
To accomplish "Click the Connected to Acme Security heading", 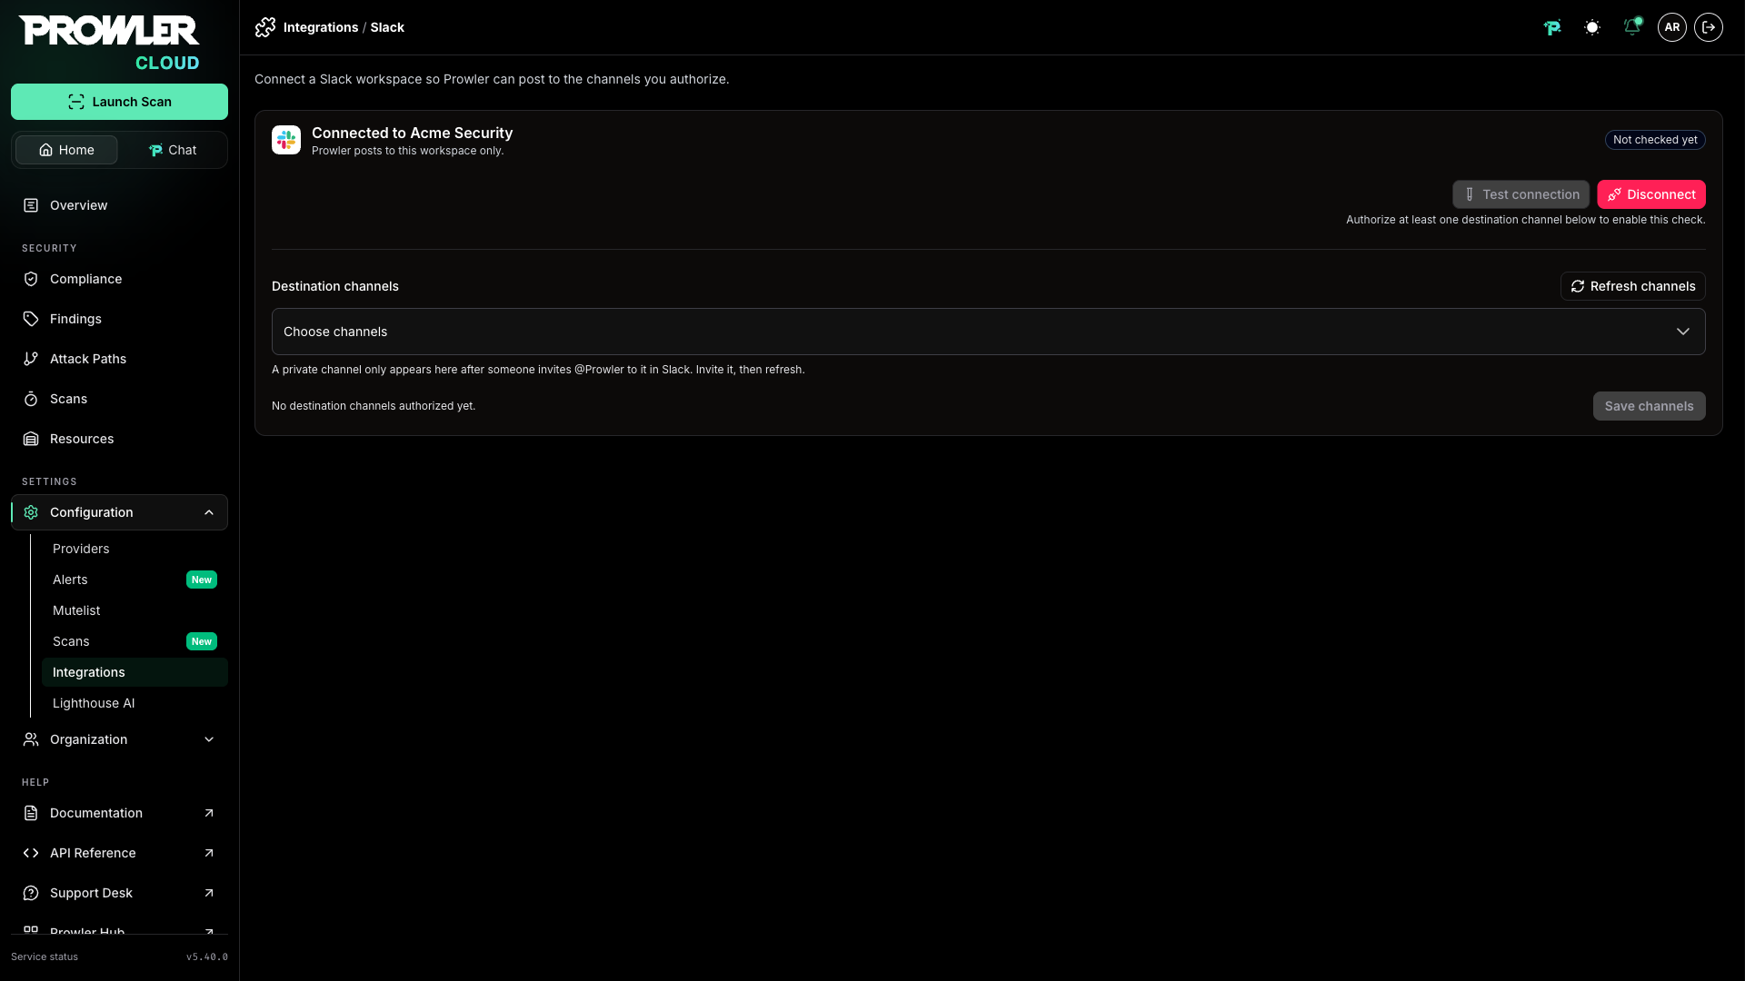I will click(x=413, y=133).
